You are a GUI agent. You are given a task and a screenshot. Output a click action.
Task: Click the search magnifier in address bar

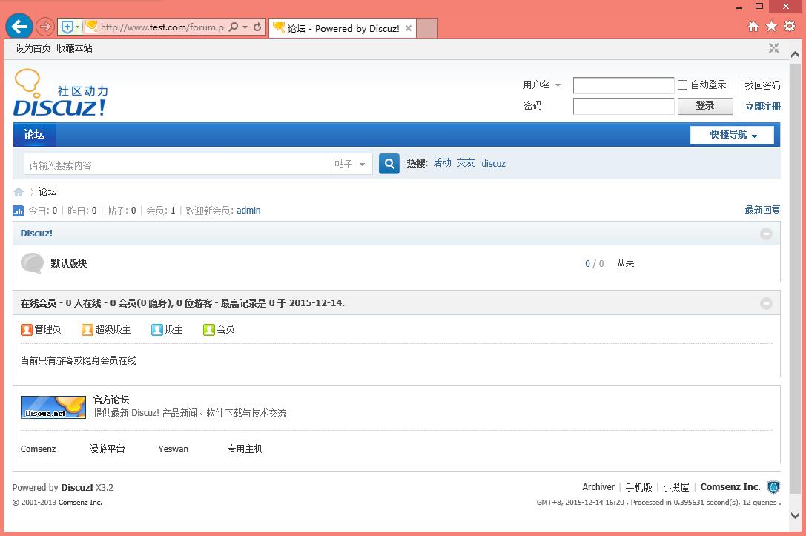pos(234,27)
